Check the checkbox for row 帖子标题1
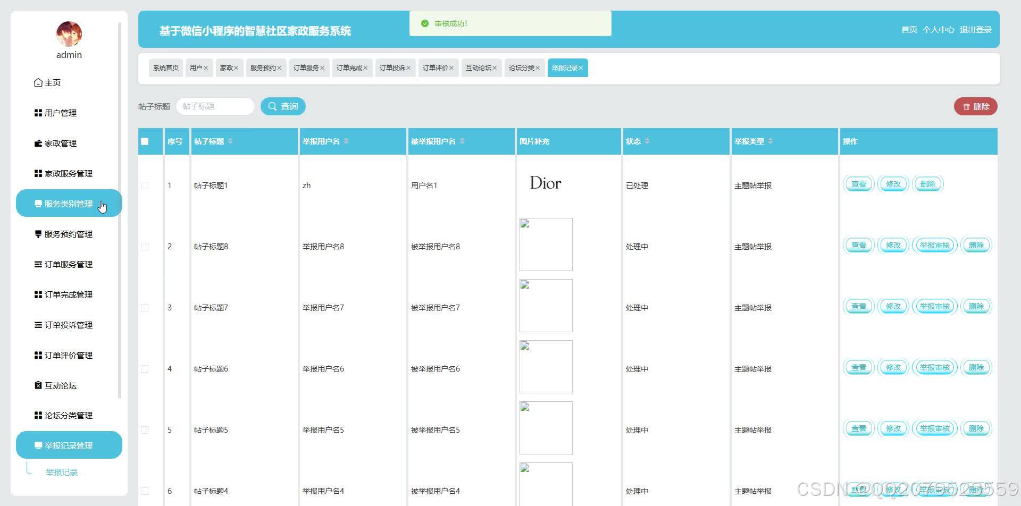This screenshot has width=1021, height=506. [144, 185]
